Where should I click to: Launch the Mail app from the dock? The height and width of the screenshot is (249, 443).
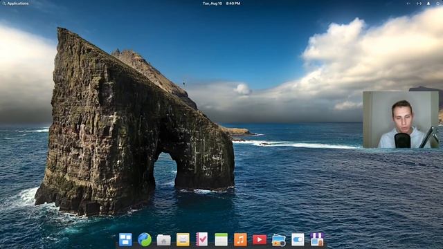click(183, 240)
